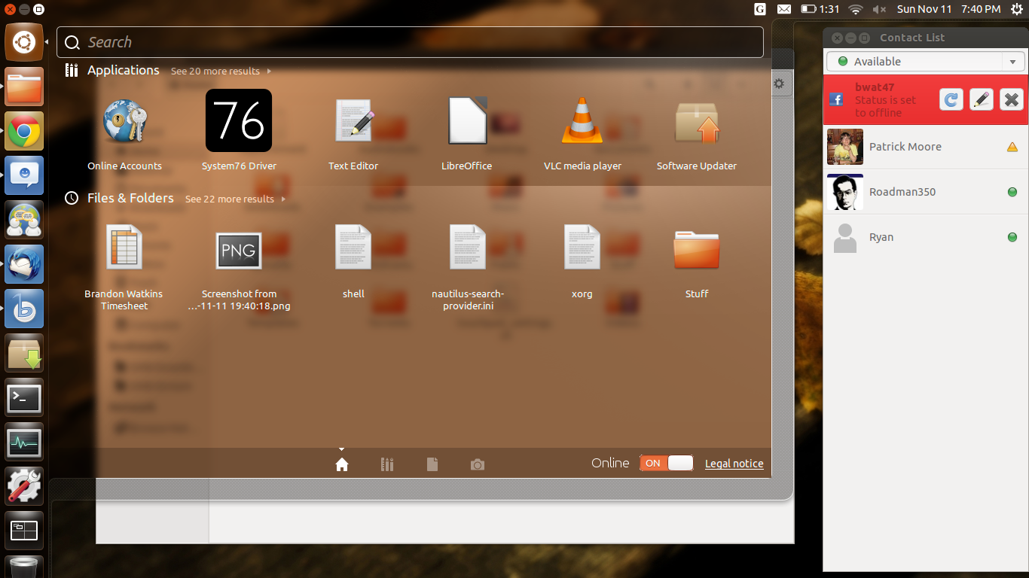The width and height of the screenshot is (1029, 578).
Task: Switch to the Applications lens tab
Action: pyautogui.click(x=387, y=464)
